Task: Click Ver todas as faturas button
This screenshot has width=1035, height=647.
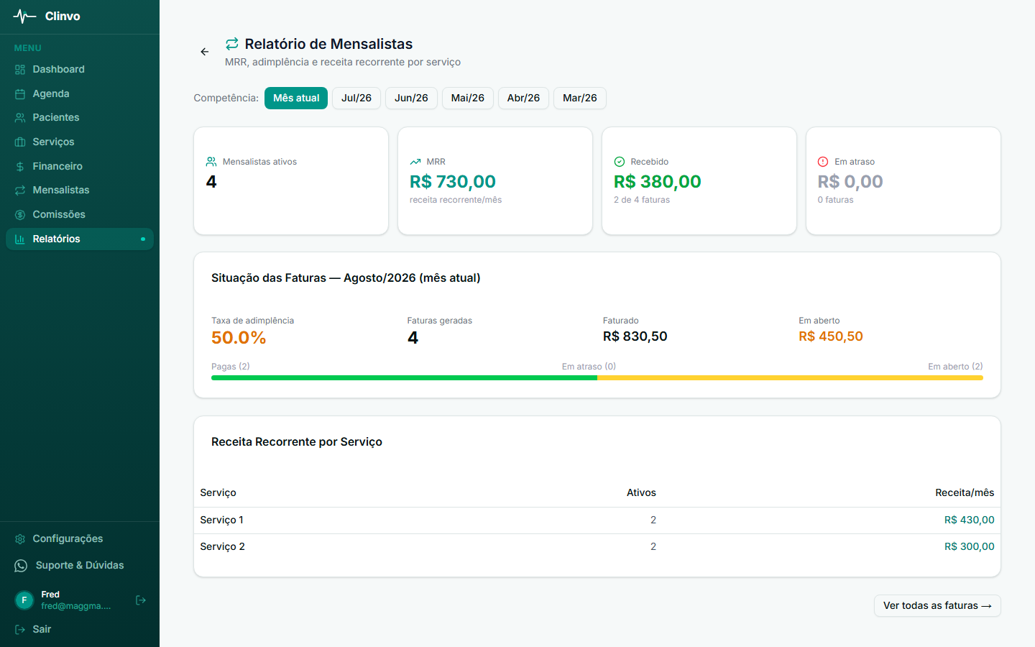Action: tap(937, 606)
